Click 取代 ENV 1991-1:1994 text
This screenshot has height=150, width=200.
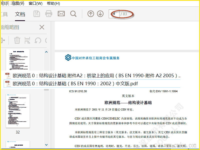tap(164, 91)
